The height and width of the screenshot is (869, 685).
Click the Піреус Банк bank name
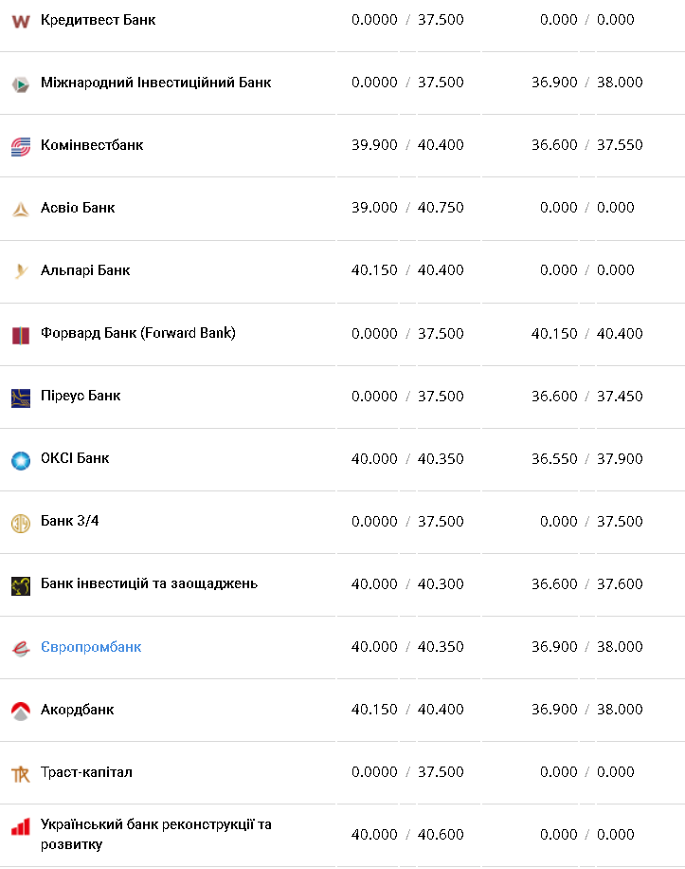coord(81,396)
